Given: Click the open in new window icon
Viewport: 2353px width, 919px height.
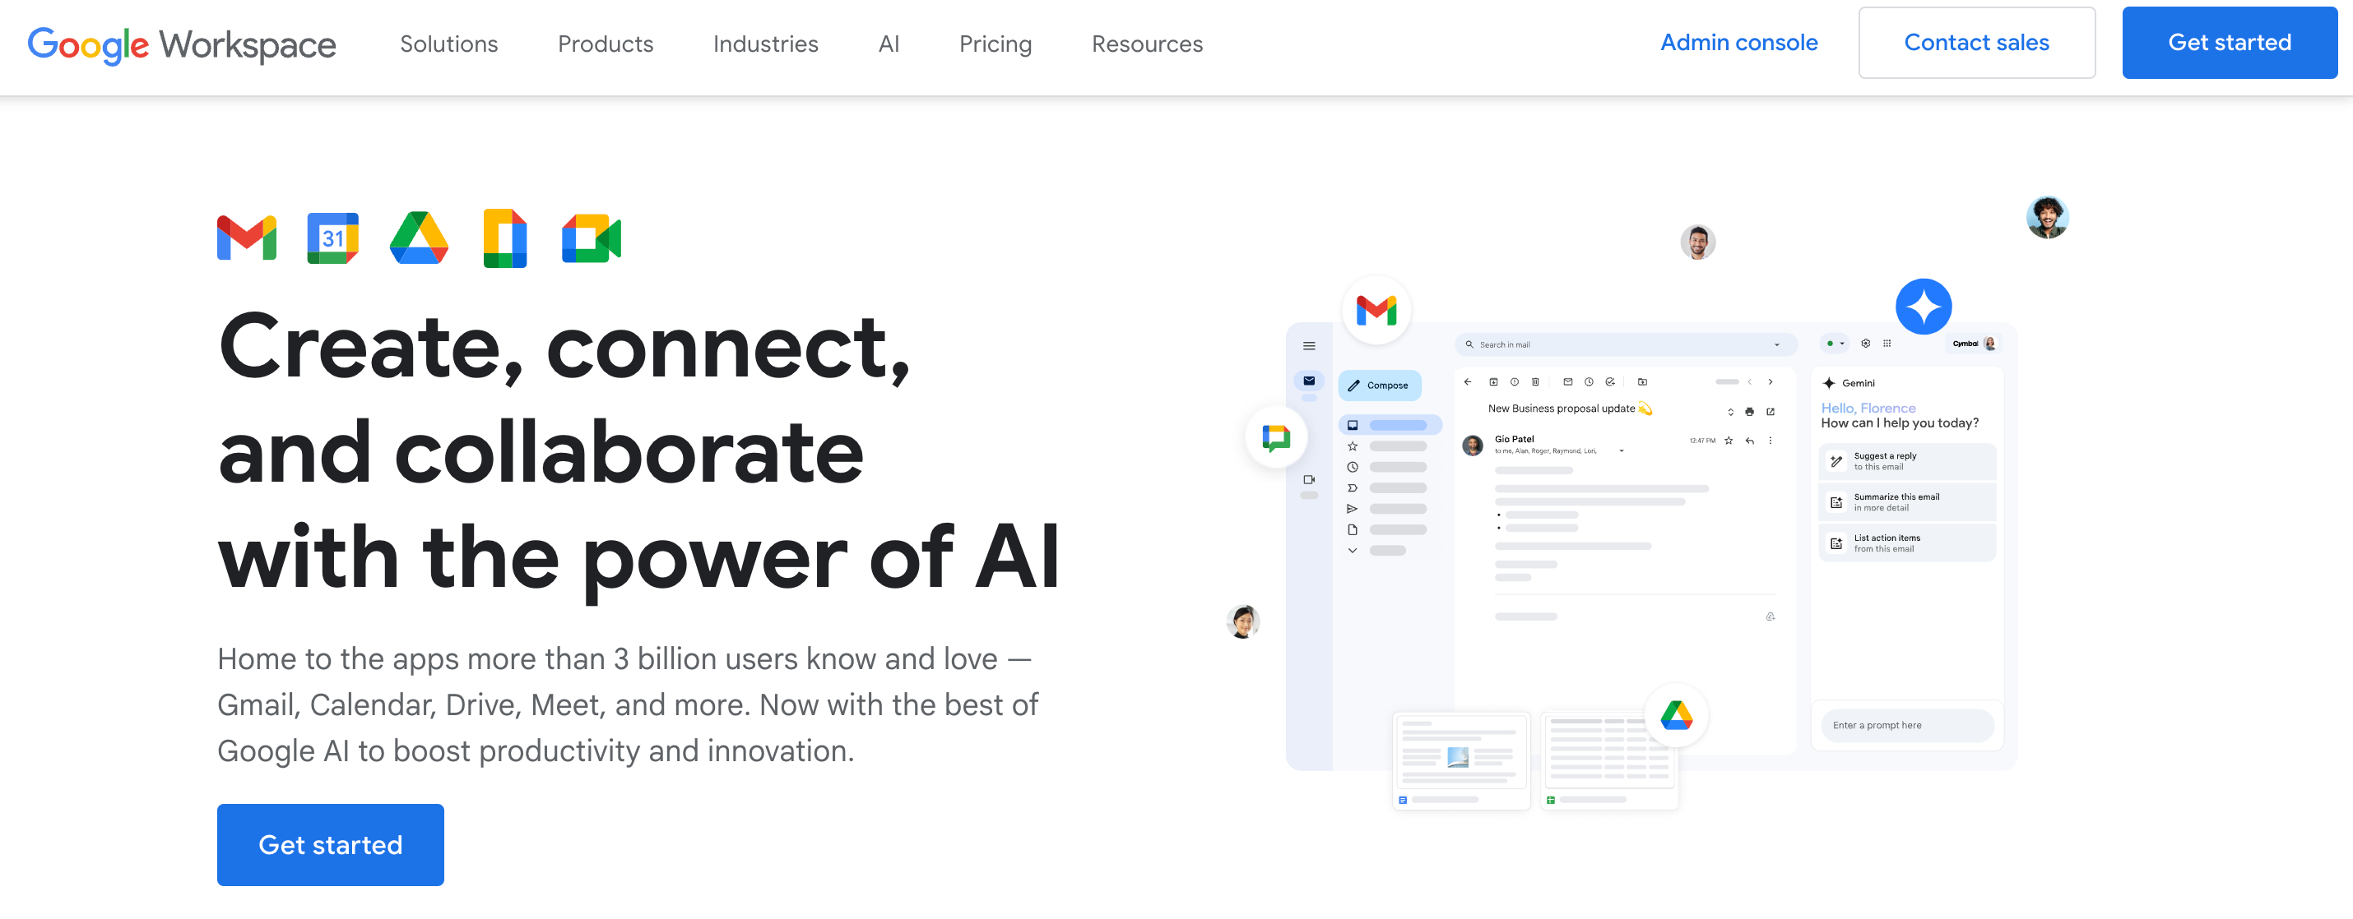Looking at the screenshot, I should pyautogui.click(x=1771, y=412).
